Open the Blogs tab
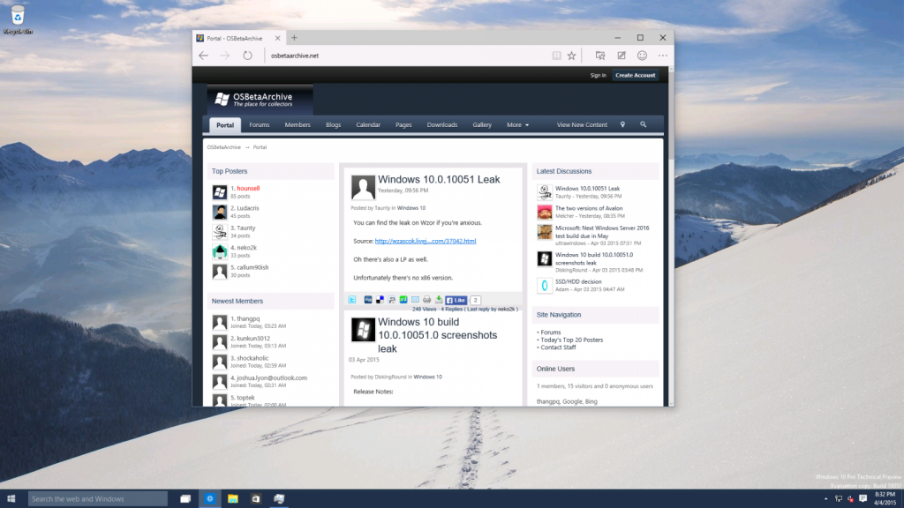This screenshot has width=904, height=508. pos(333,125)
